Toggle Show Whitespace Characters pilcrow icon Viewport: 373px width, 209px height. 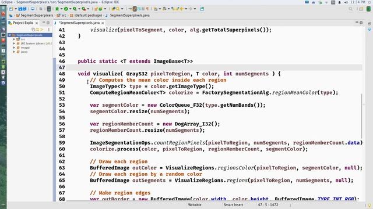tap(147, 9)
